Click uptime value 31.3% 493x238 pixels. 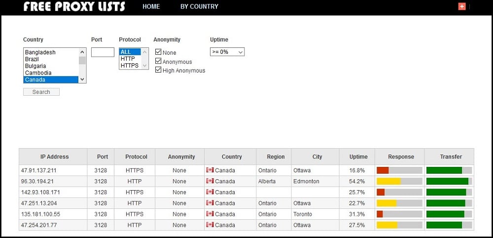tap(357, 214)
